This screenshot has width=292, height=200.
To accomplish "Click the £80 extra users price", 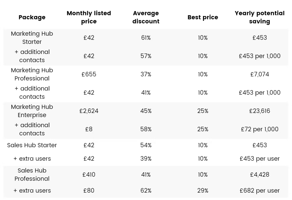I will pyautogui.click(x=89, y=191).
